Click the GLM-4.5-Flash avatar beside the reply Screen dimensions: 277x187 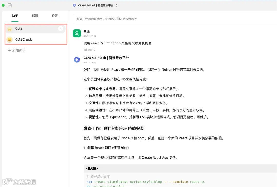tap(77, 60)
